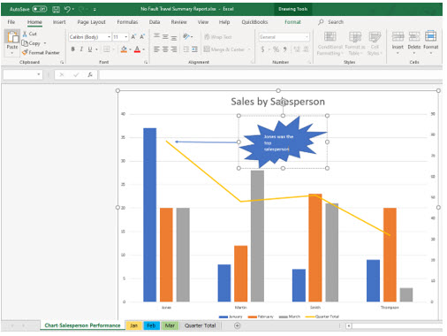Click the Orientation text angle icon
Image resolution: width=447 pixels, height=336 pixels.
click(x=186, y=36)
